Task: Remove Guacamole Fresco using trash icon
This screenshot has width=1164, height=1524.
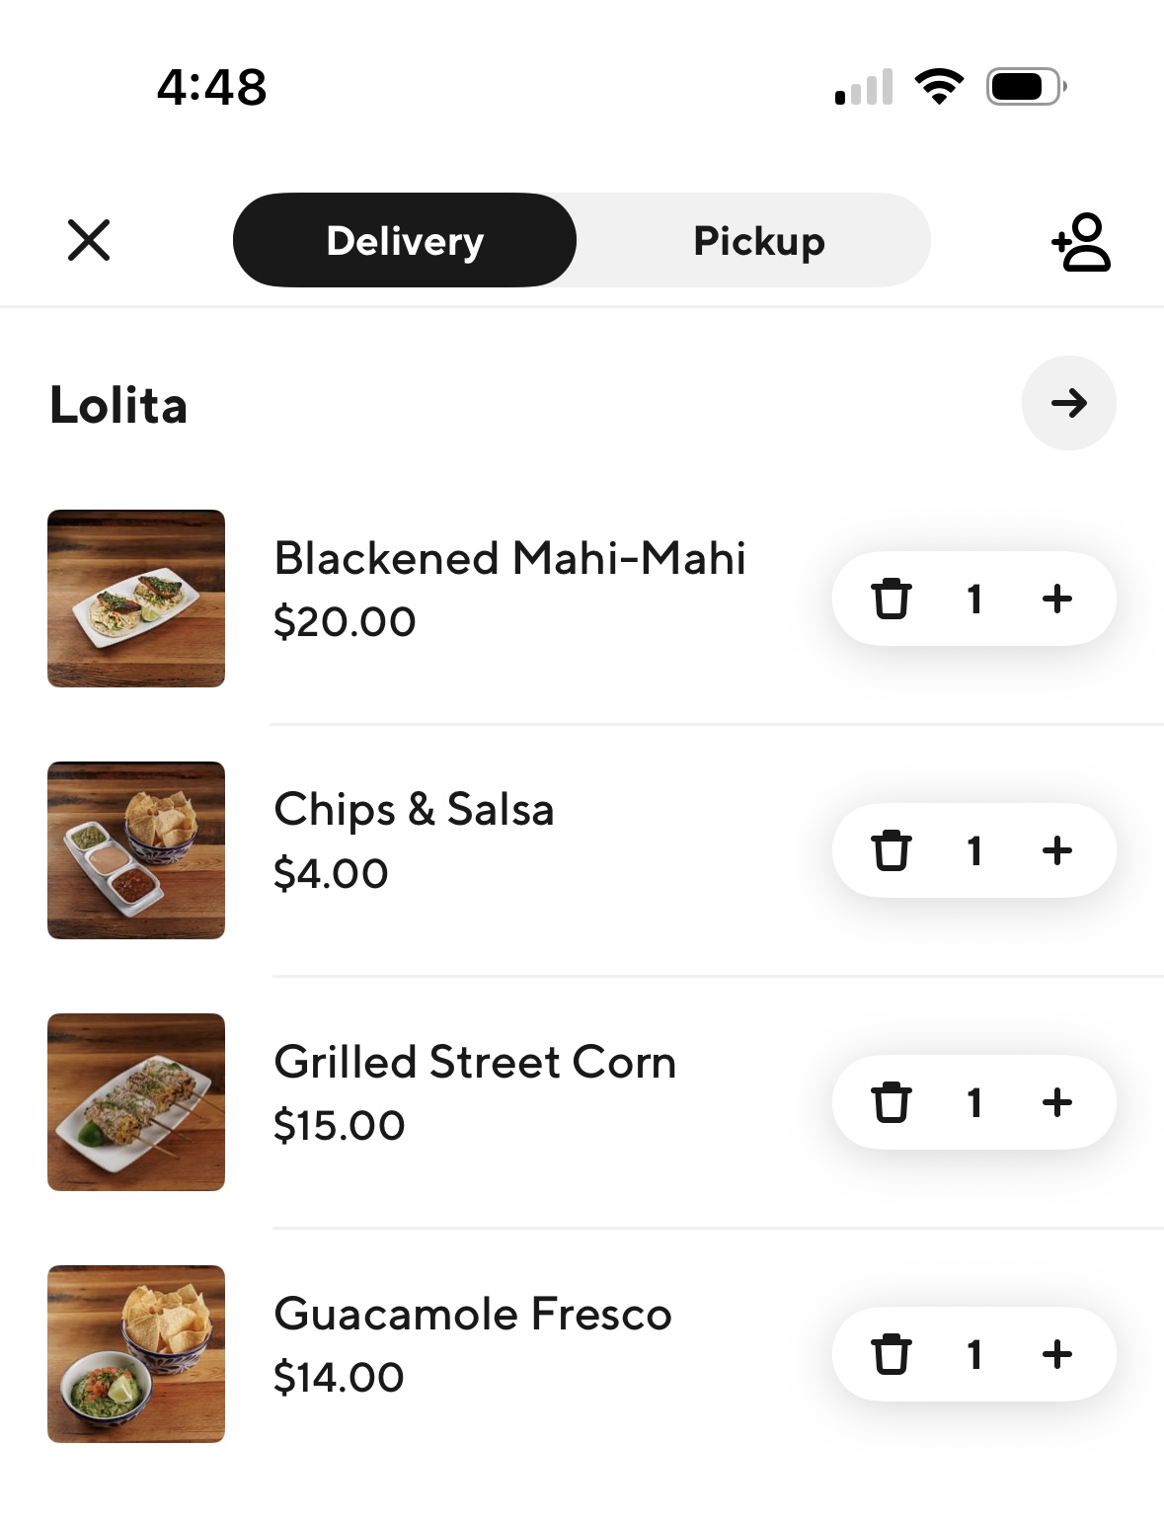Action: click(x=891, y=1354)
